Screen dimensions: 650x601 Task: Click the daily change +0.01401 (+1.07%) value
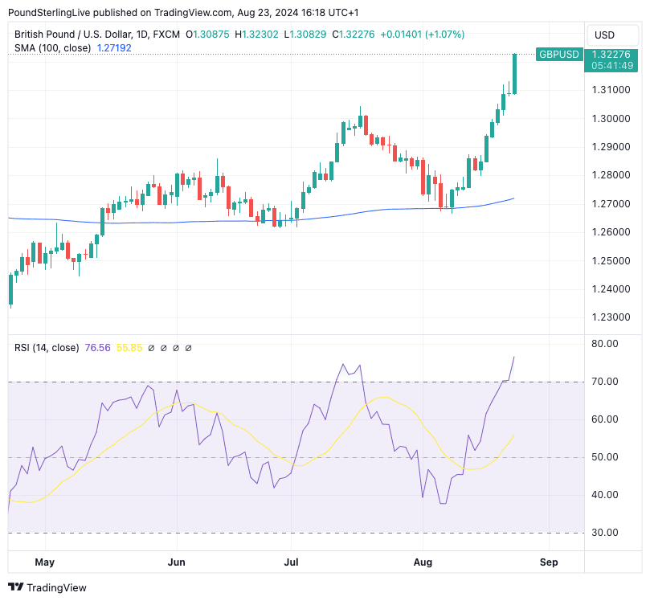coord(422,35)
